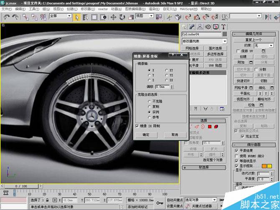Choose the 复制 clone option
Image resolution: width=280 pixels, height=210 pixels.
tap(149, 106)
